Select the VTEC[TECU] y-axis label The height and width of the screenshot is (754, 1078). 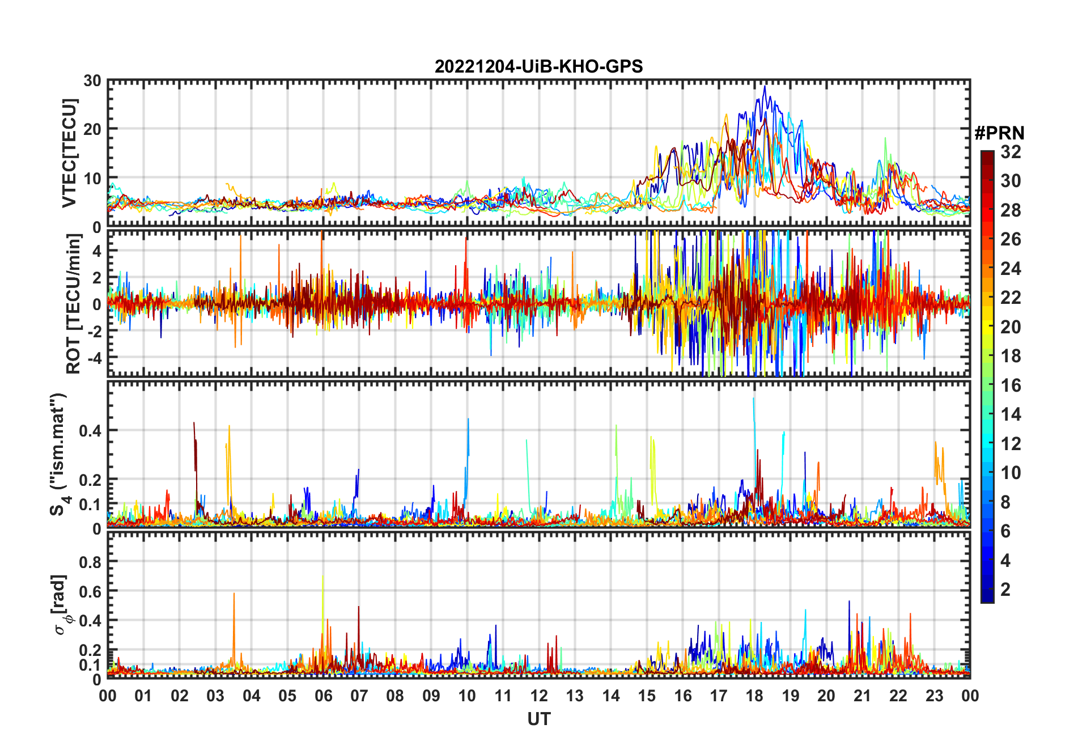(69, 153)
